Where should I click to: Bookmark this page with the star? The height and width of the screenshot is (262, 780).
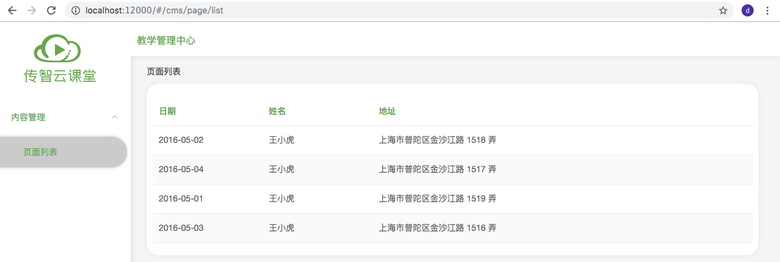pos(723,10)
